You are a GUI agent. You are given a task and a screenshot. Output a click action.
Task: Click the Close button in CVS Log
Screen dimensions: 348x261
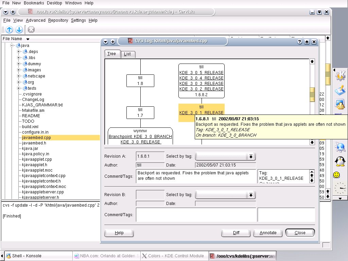pyautogui.click(x=300, y=232)
